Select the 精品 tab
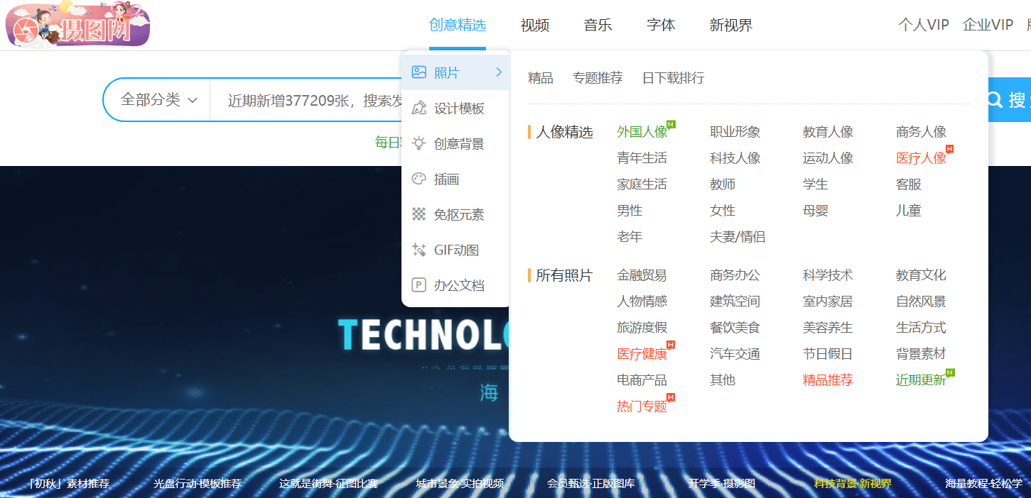 point(541,78)
